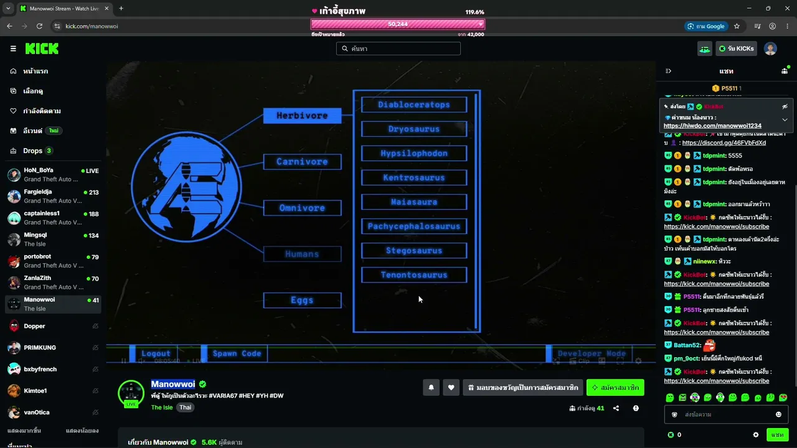Open the hiwdo.com/manowwoi1234 link in chat

tap(712, 126)
